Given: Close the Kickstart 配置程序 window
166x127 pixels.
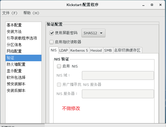Looking at the screenshot, I should (160, 5).
